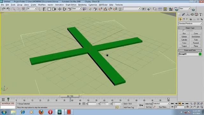The image size is (204, 115).
Task: Collapse the Object Type rollout
Action: point(190,28)
